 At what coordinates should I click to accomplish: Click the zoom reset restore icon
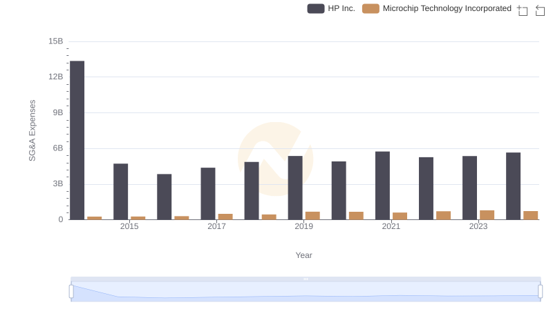(540, 10)
